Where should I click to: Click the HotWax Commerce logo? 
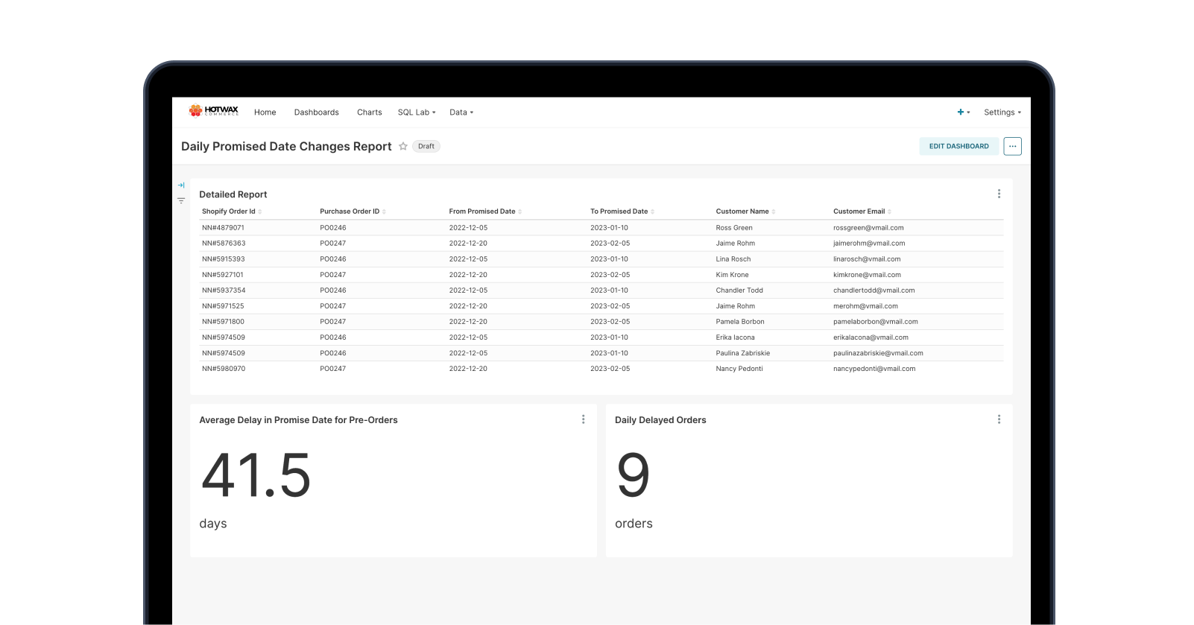click(x=214, y=111)
